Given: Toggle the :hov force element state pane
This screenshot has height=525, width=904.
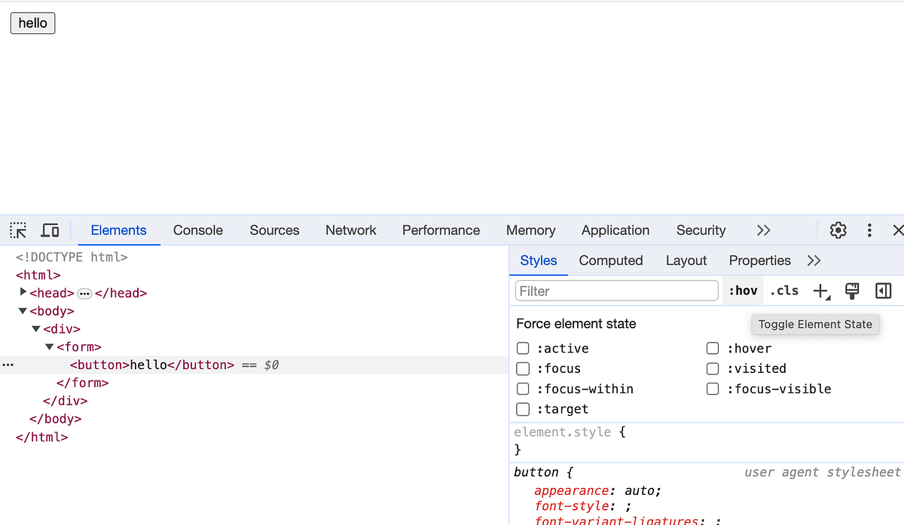Looking at the screenshot, I should coord(743,291).
